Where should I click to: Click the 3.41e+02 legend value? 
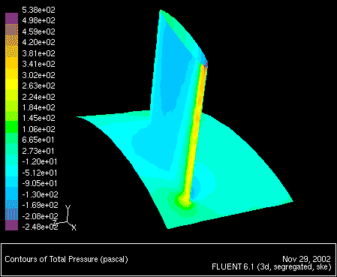click(x=38, y=64)
